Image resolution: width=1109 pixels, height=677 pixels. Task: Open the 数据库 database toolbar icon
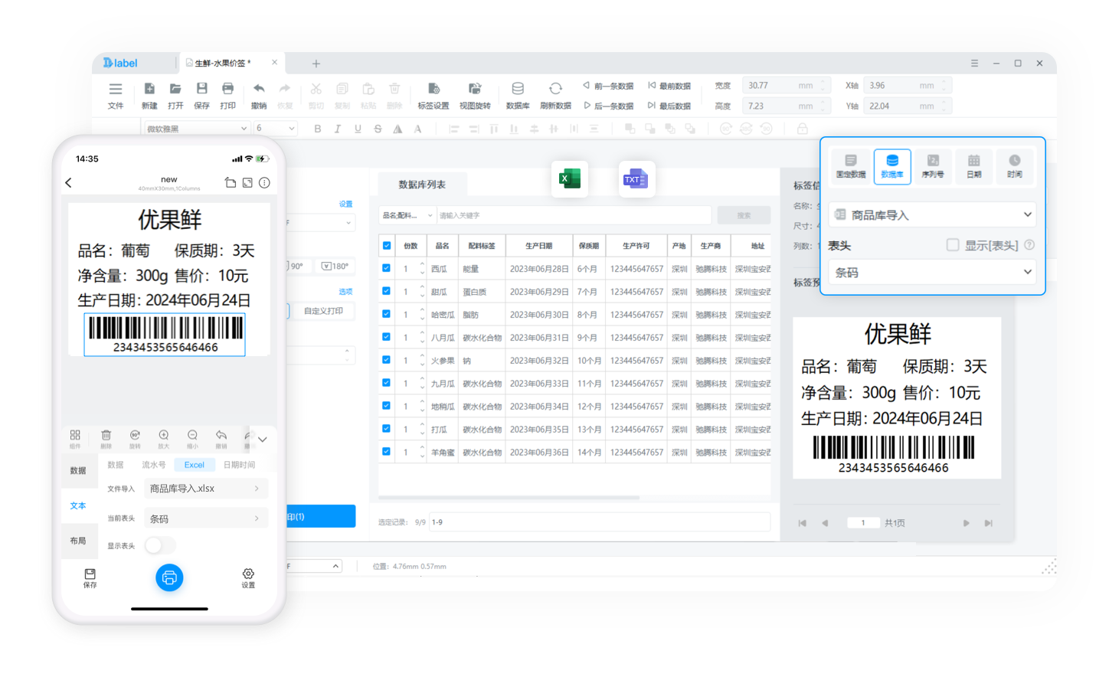point(518,89)
